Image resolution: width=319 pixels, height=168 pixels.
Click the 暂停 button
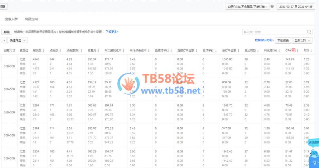6,32
